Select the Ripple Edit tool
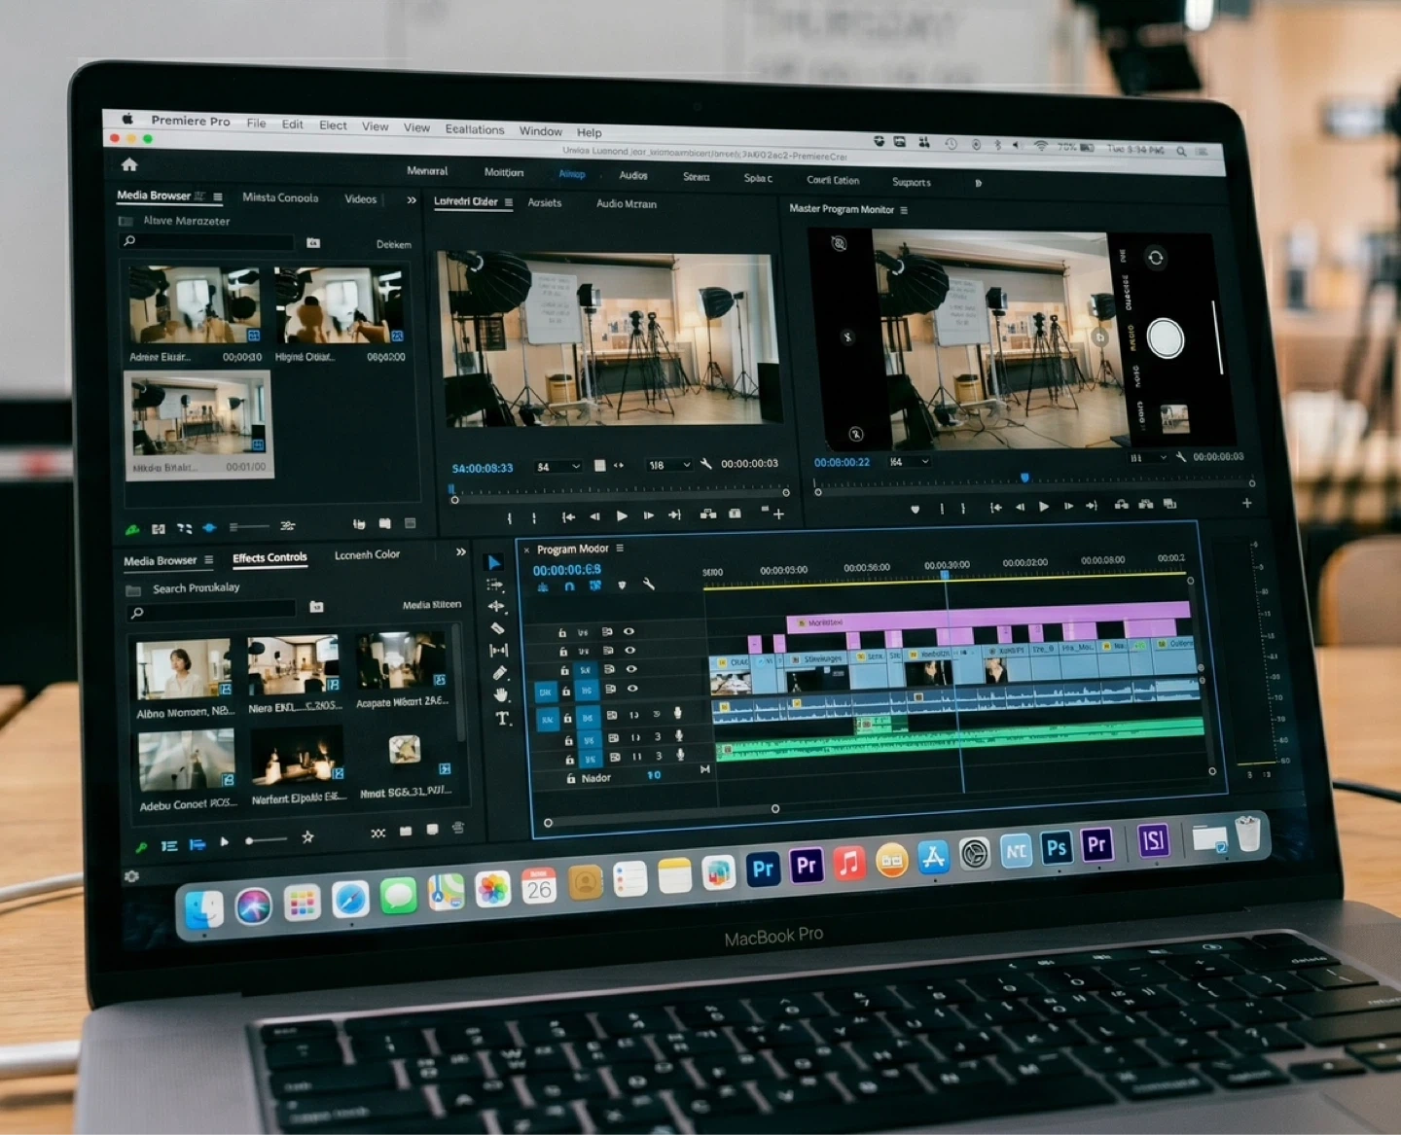 496,606
